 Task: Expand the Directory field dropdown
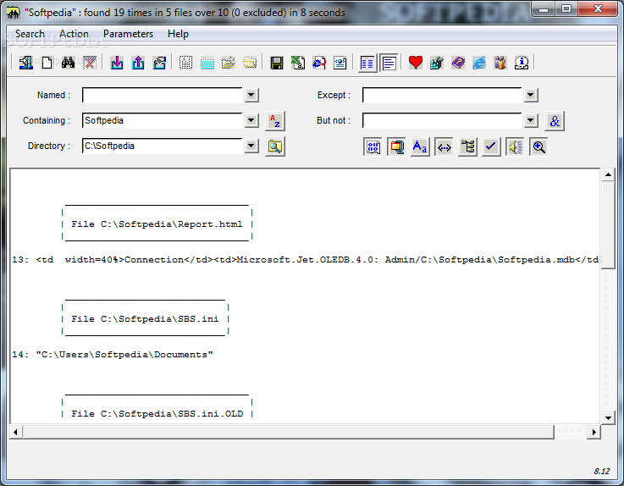(x=251, y=146)
